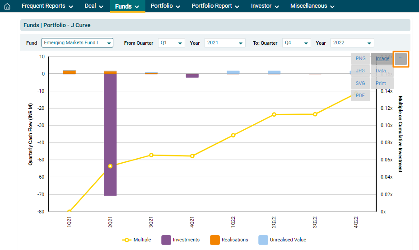Open the Deal menu

pos(94,6)
